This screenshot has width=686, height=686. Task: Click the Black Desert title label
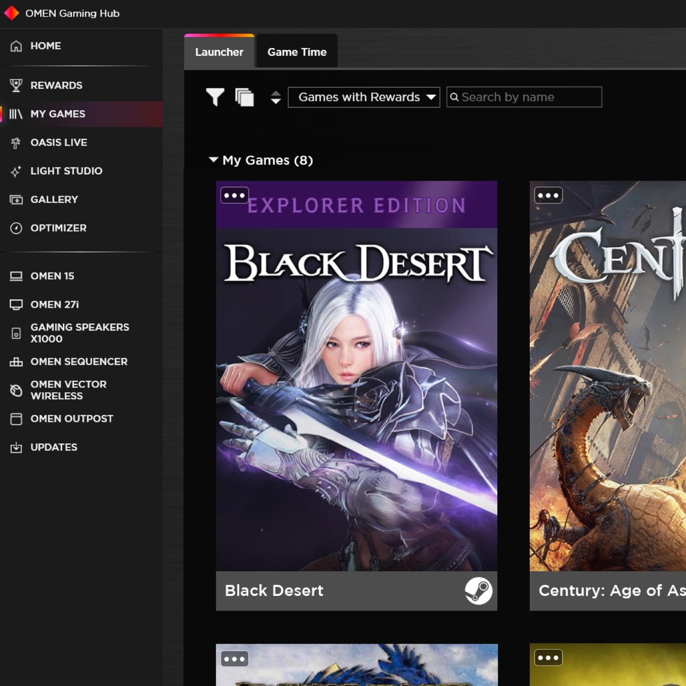click(x=274, y=590)
